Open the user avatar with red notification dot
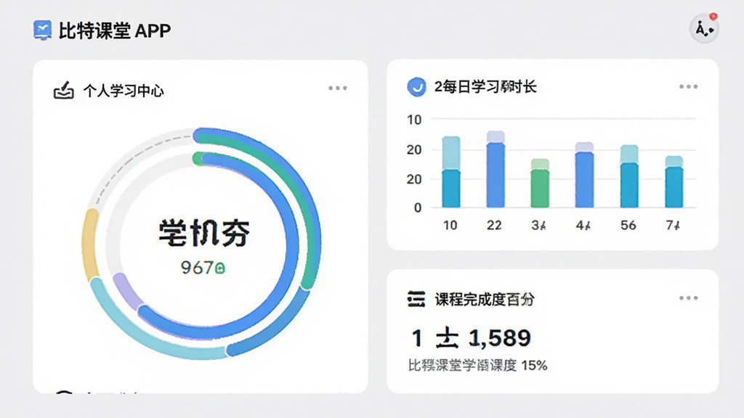Screen dimensions: 744x418 (704, 28)
